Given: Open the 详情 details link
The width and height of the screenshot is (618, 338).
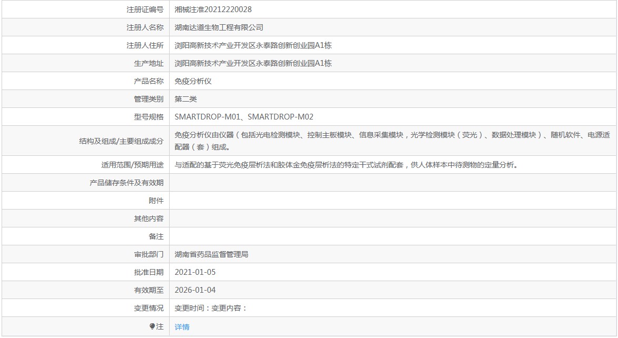Looking at the screenshot, I should coord(182,327).
